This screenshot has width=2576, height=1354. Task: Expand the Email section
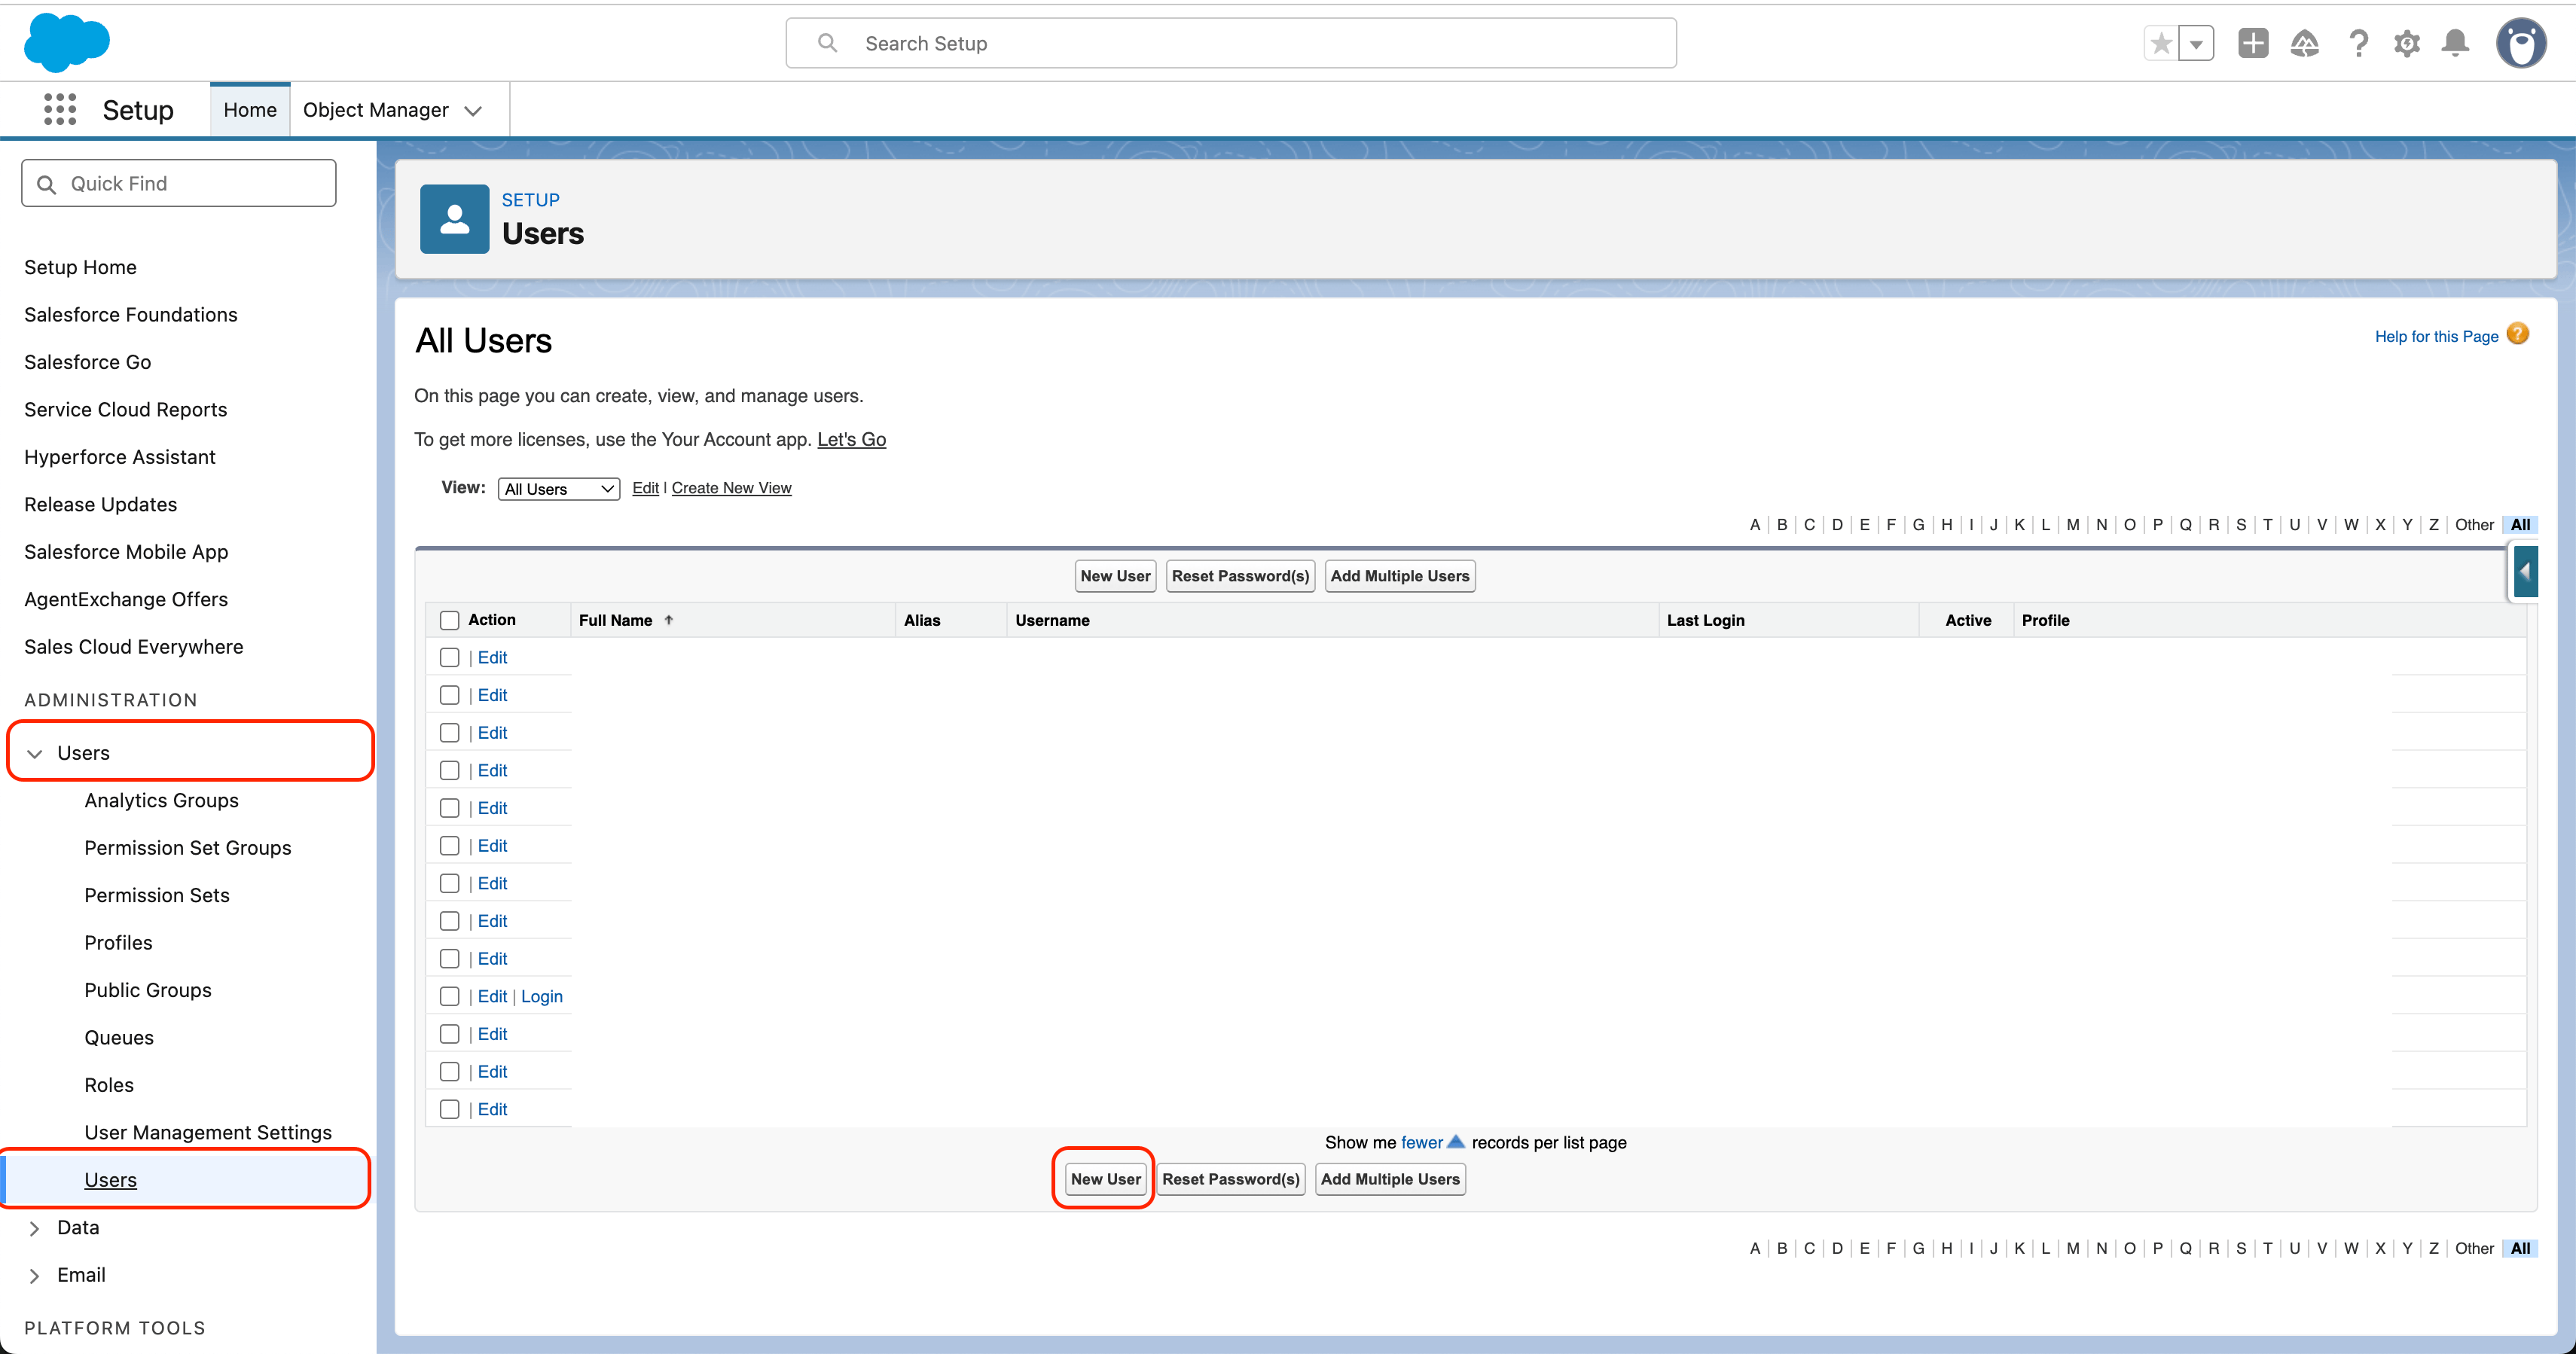pyautogui.click(x=35, y=1275)
